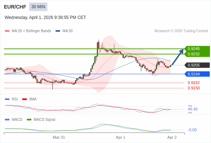Click the RSI blue legend swatch
The height and width of the screenshot is (143, 211).
(7, 99)
